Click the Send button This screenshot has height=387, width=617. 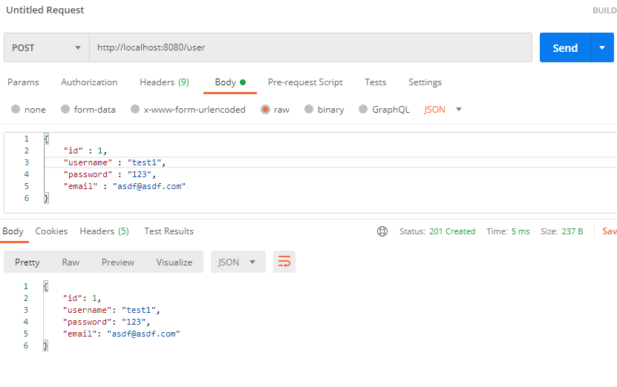tap(565, 47)
